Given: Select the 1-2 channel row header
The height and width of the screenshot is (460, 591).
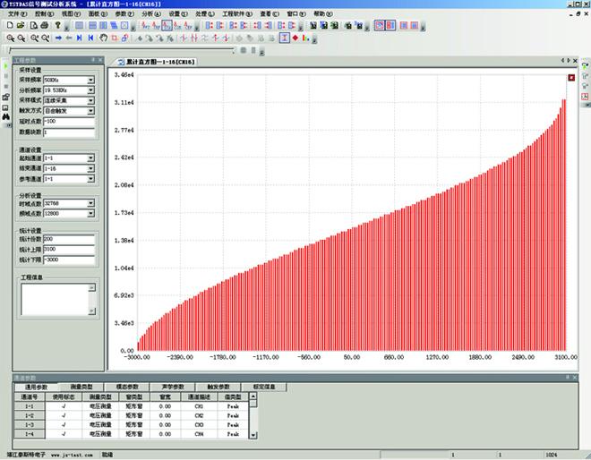Looking at the screenshot, I should (x=29, y=416).
